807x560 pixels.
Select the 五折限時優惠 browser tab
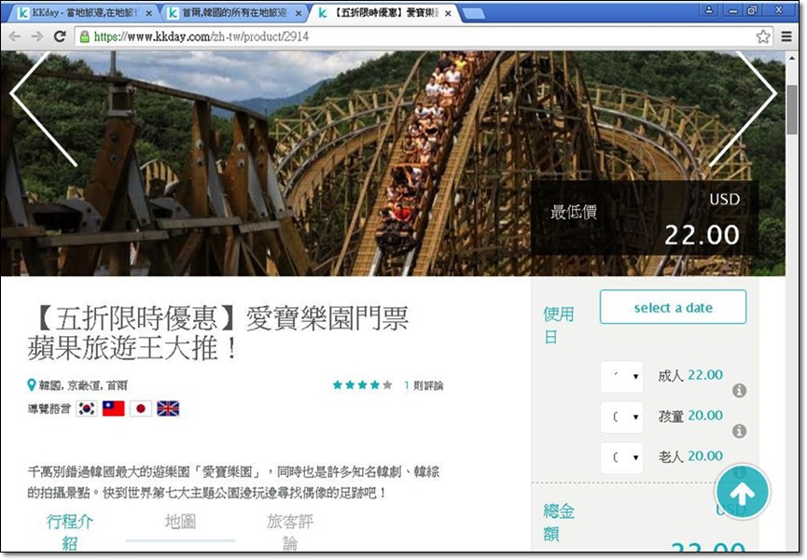coord(383,13)
